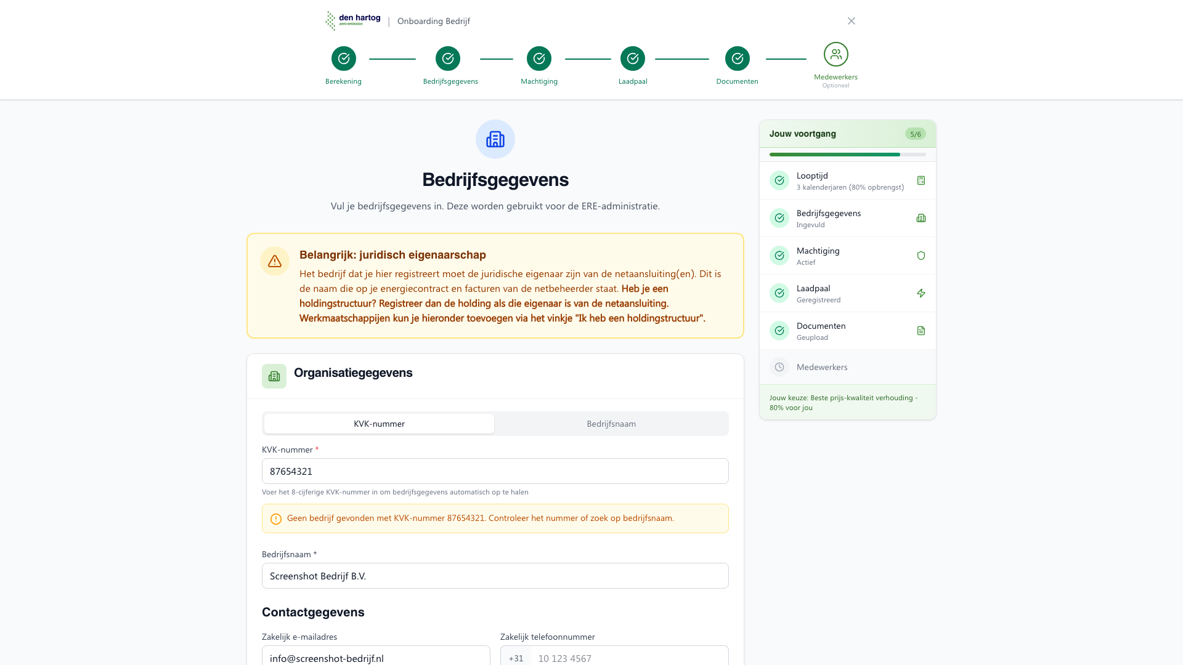This screenshot has width=1183, height=665.
Task: Click the Contactgegevens heading
Action: [x=313, y=612]
